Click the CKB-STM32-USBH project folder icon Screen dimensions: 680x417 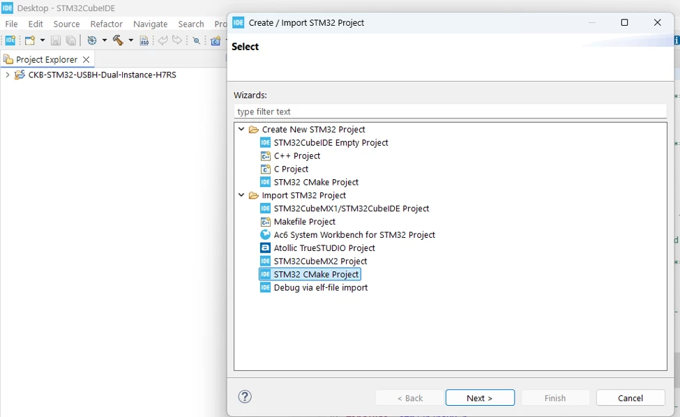click(20, 75)
